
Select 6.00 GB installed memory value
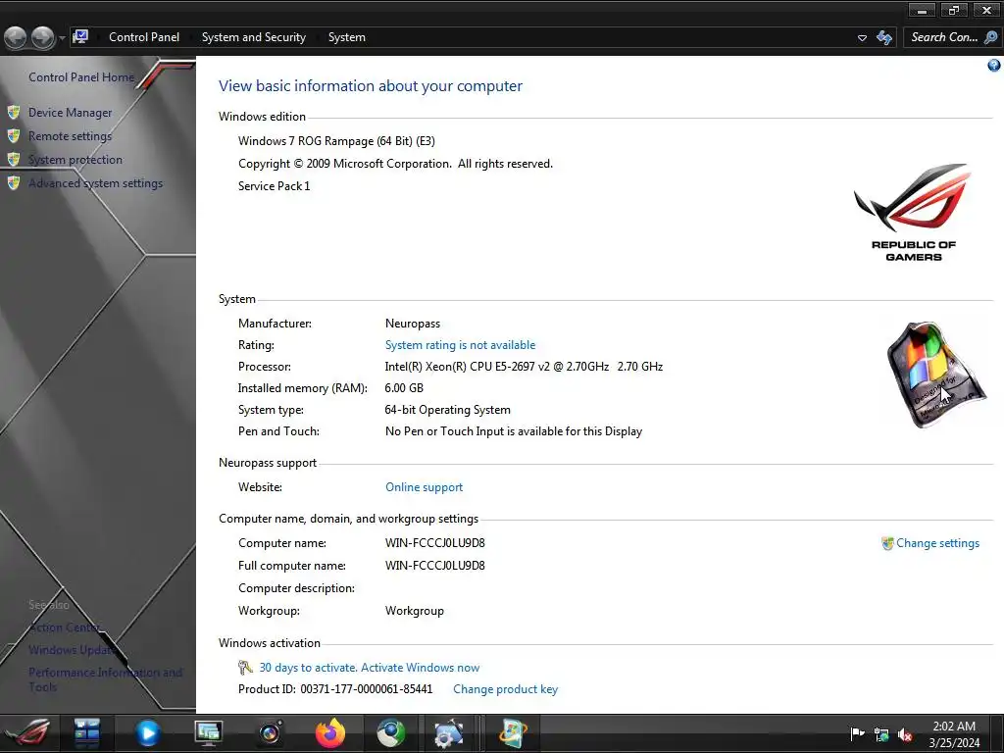[x=404, y=388]
